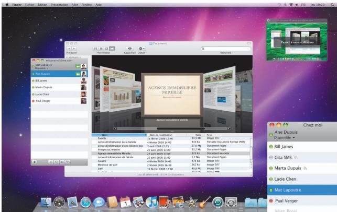Select Gita SMS in Chez moi list

coord(302,157)
